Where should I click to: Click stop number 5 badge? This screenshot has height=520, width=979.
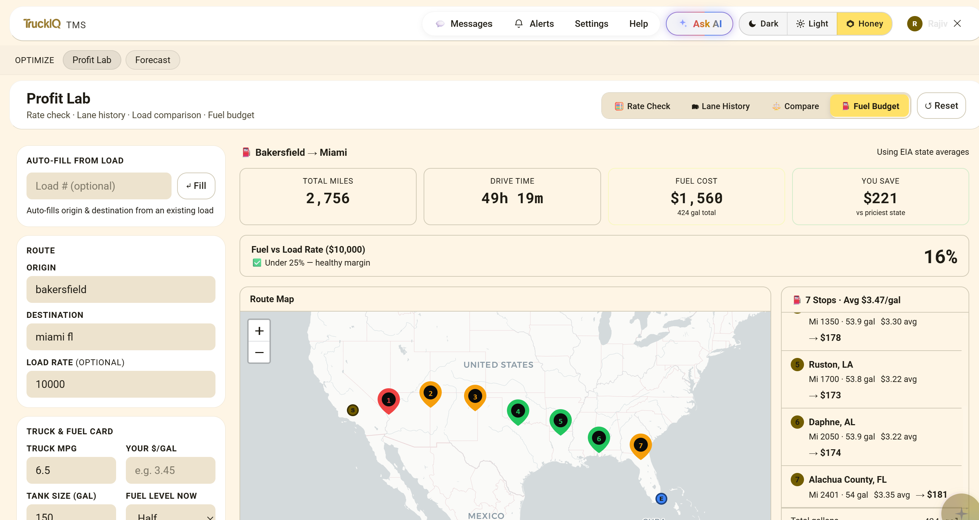797,365
